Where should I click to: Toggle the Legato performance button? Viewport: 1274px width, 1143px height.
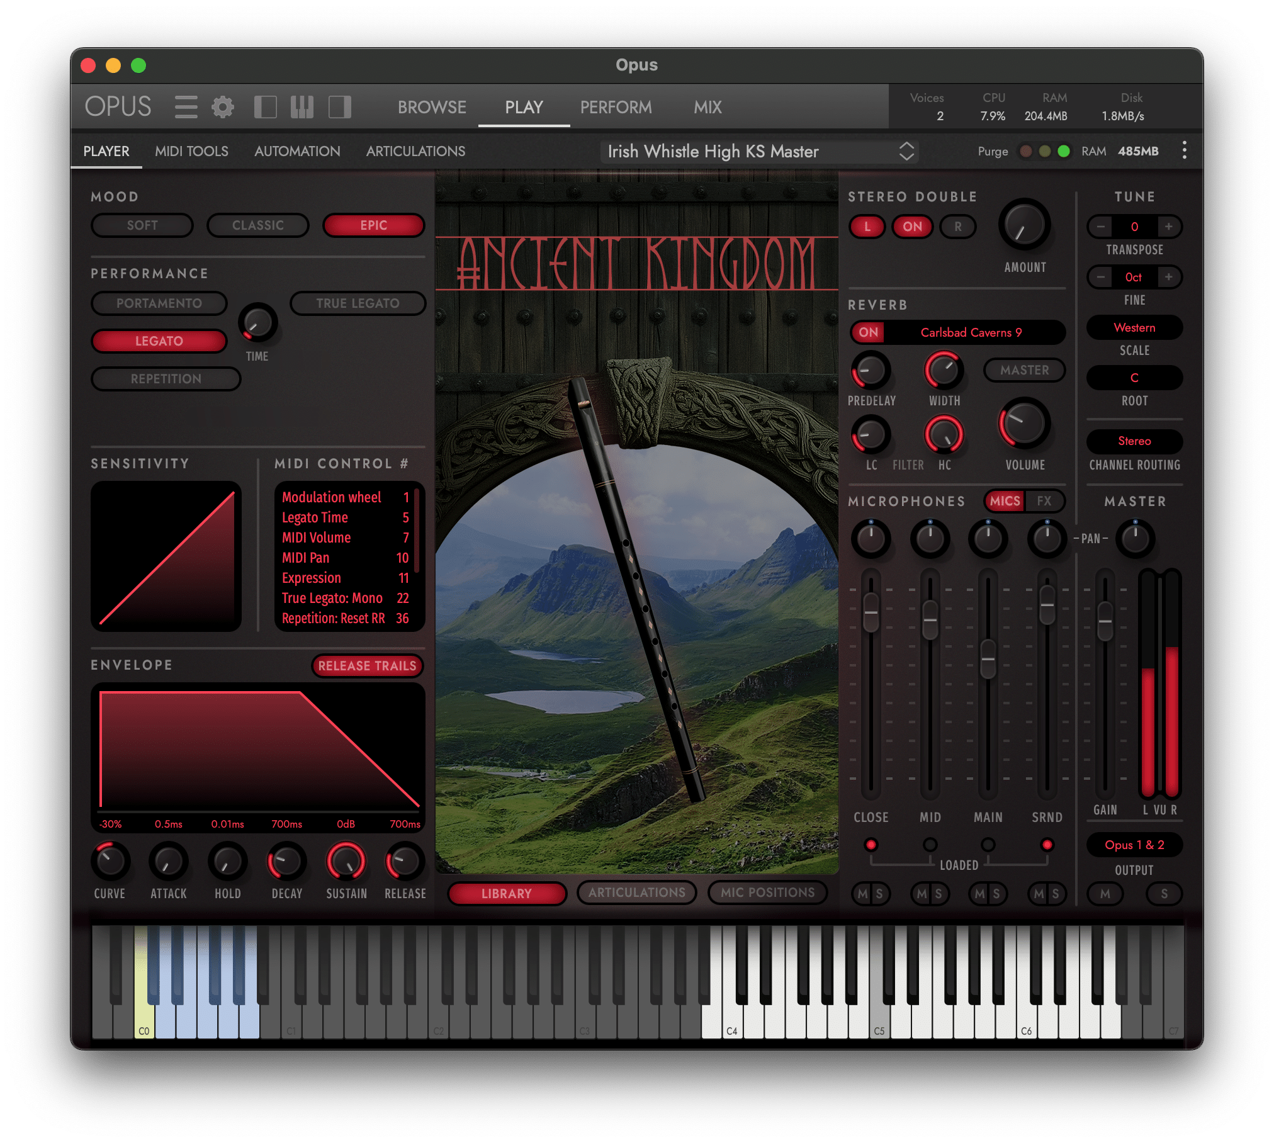pos(159,341)
